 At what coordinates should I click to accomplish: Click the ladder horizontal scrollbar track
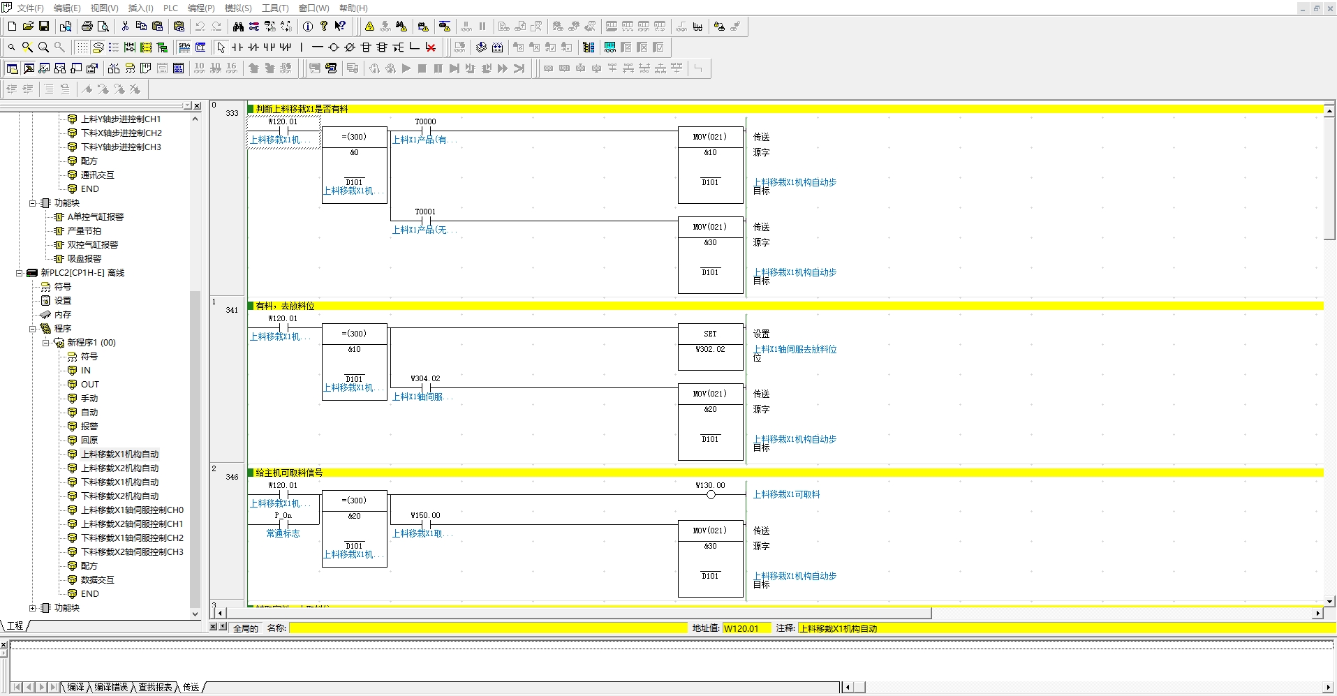1122,614
